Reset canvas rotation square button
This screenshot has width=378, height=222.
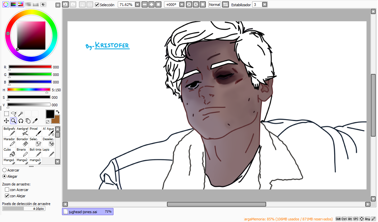(203, 5)
